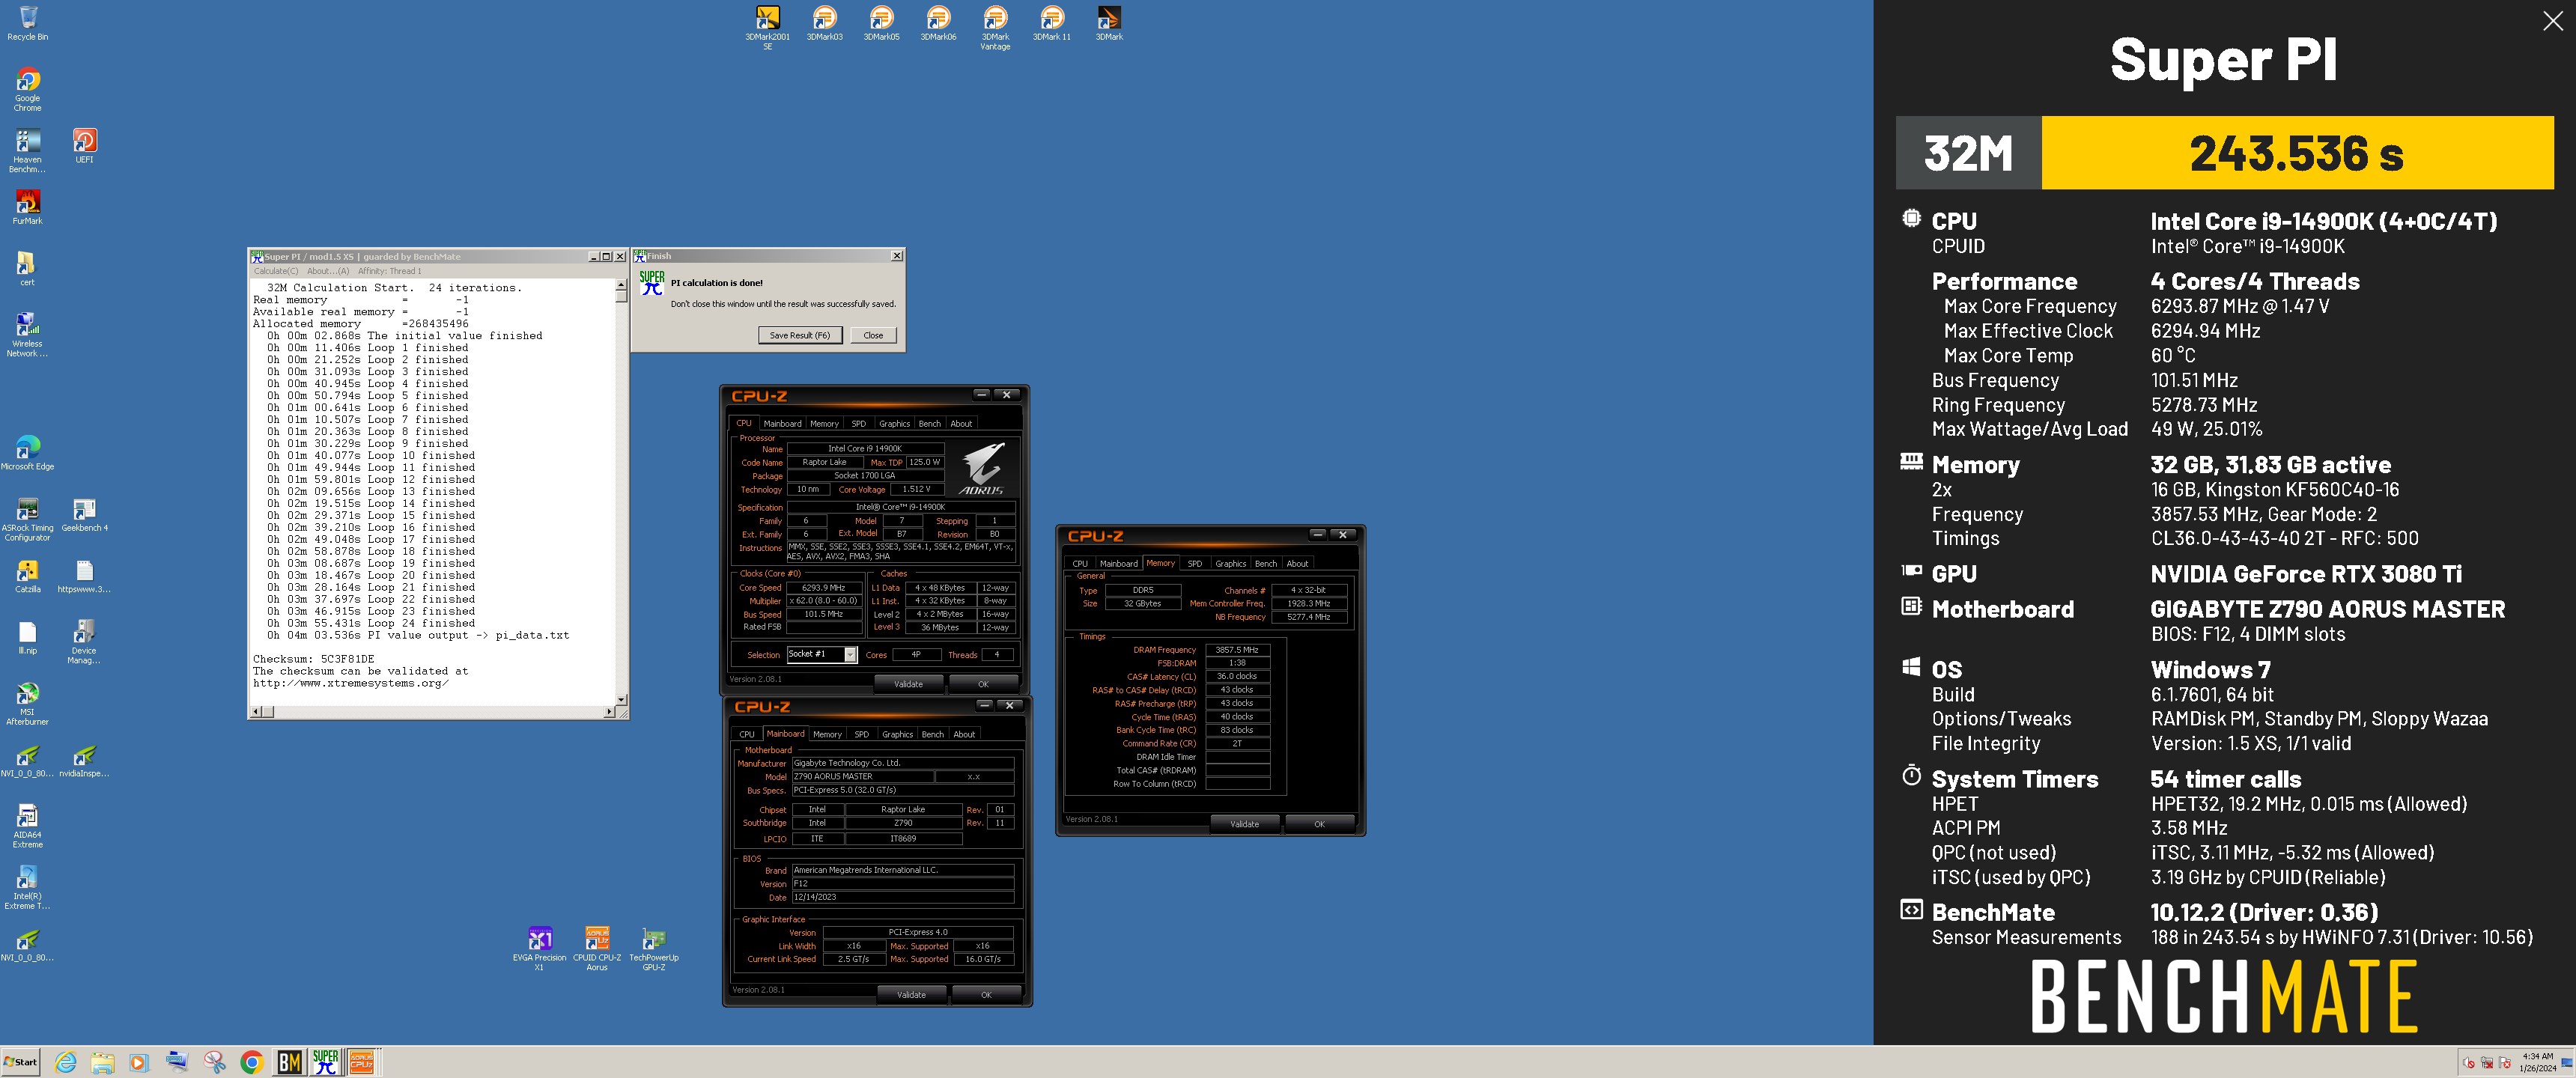Click Validate in the CPU tab CPU-Z window
2576x1078 pixels.
click(908, 684)
